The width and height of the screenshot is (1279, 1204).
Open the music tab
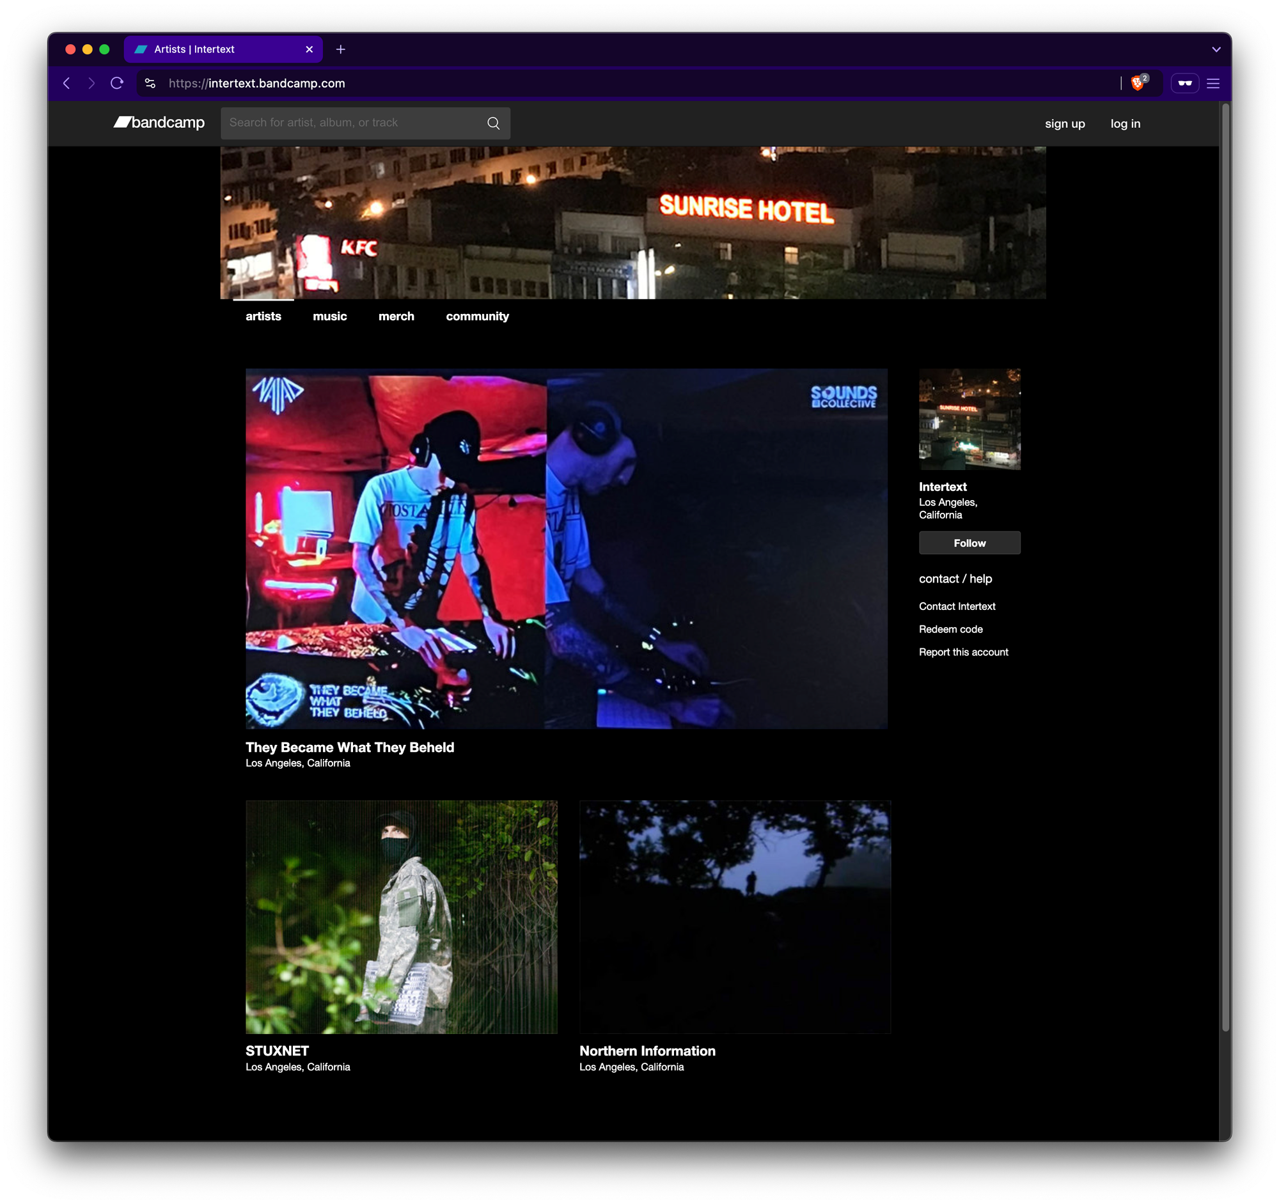[329, 316]
